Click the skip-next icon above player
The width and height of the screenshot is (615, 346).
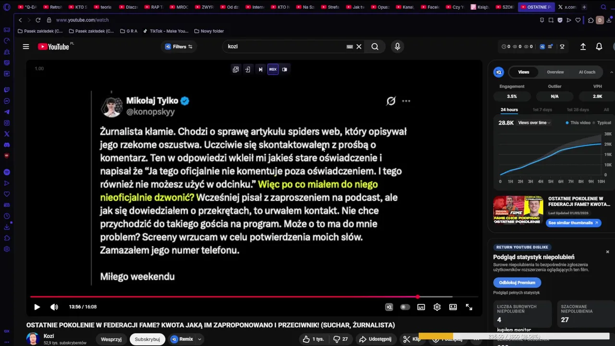click(260, 69)
